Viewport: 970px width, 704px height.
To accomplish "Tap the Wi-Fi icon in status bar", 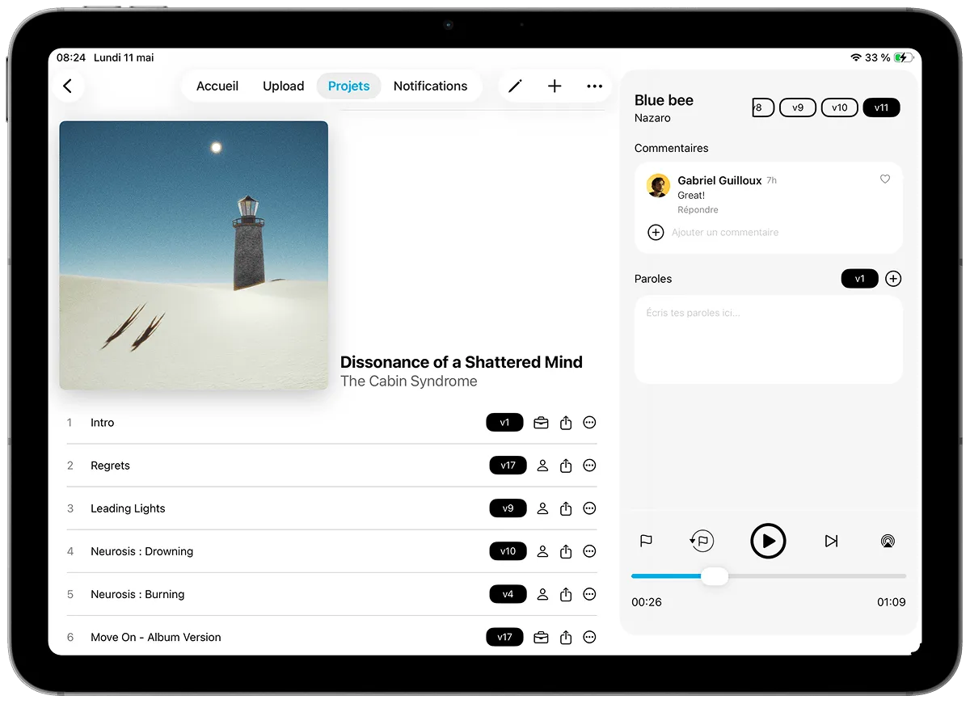I will click(856, 57).
